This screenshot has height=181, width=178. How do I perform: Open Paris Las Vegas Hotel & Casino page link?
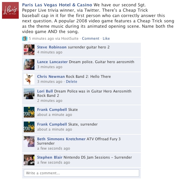pyautogui.click(x=57, y=5)
